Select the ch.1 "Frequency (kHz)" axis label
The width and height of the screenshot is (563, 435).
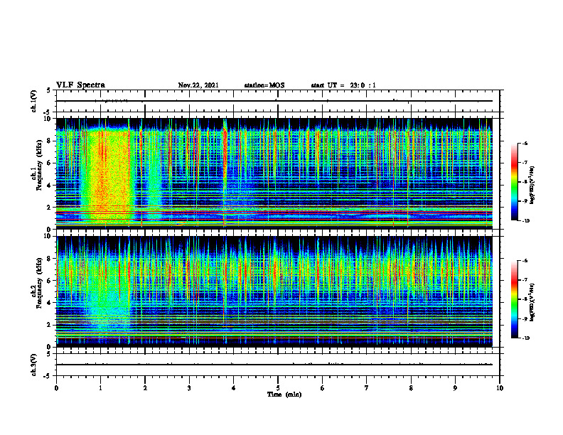point(38,163)
